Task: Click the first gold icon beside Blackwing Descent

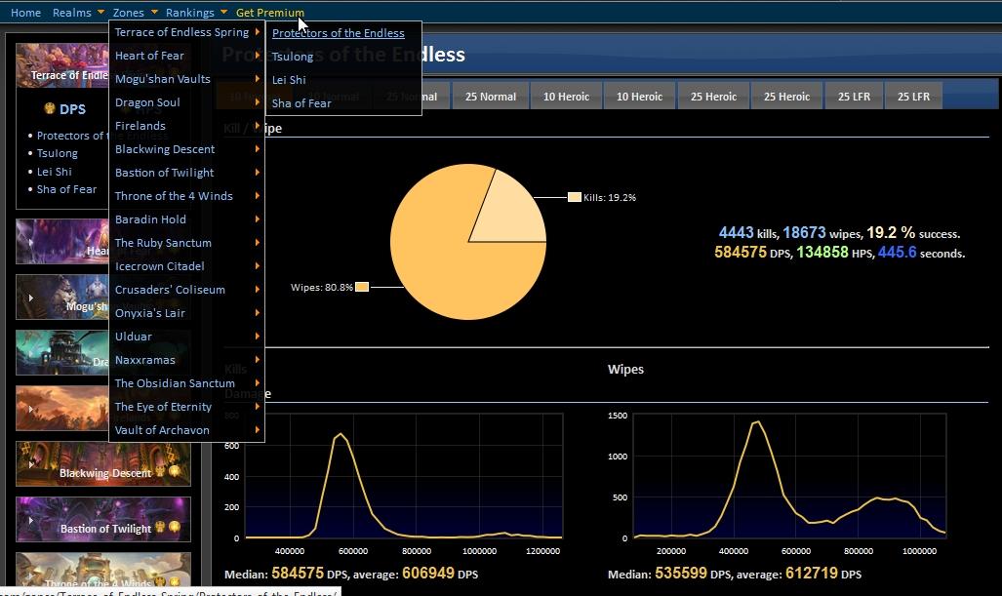Action: (x=160, y=471)
